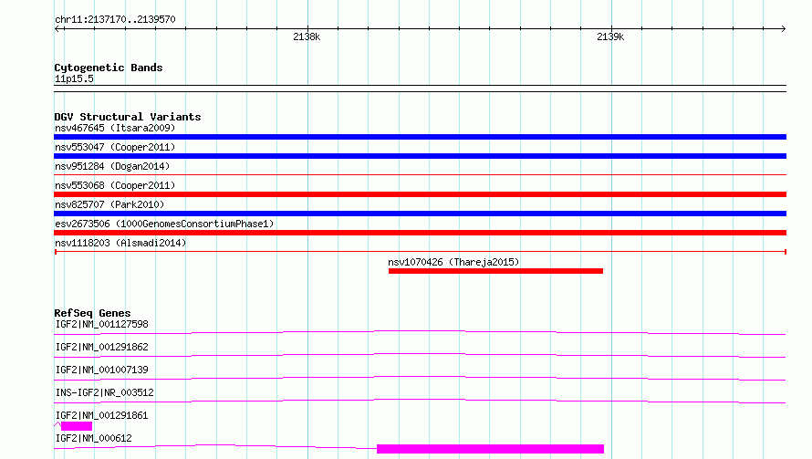Click the 2138k ruler tick label
Image resolution: width=812 pixels, height=459 pixels.
[x=307, y=37]
